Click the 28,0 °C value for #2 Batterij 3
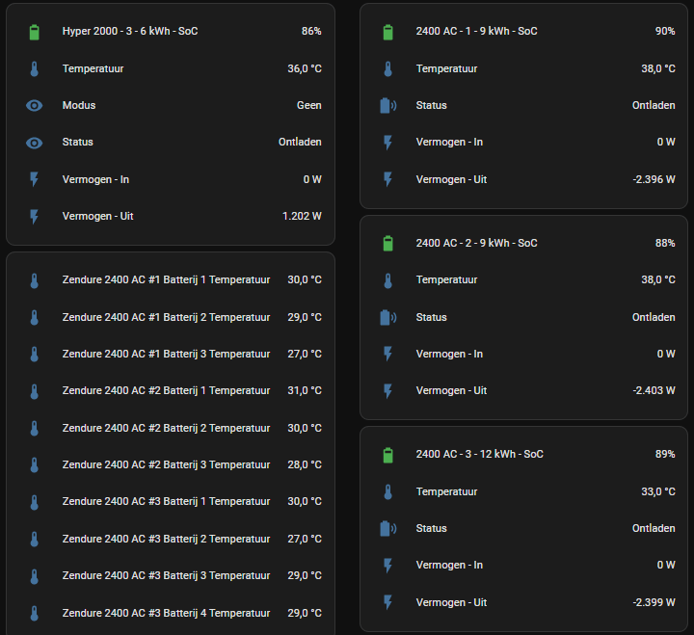This screenshot has height=635, width=694. pyautogui.click(x=305, y=464)
